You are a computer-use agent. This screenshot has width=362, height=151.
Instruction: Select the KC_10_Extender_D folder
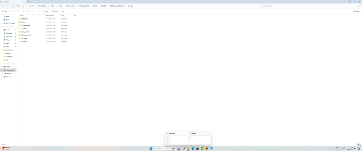25,35
